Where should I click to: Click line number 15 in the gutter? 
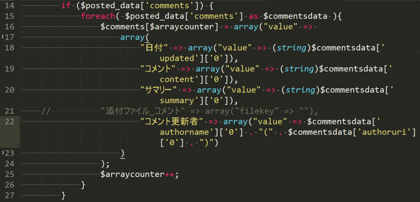click(x=10, y=16)
